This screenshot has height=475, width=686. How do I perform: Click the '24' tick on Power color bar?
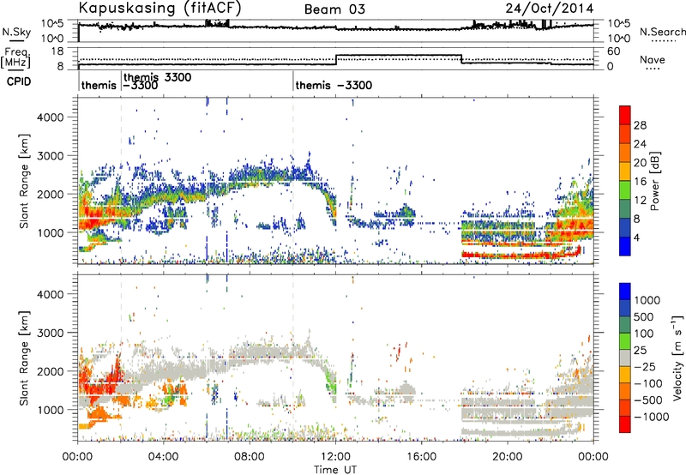pos(640,144)
